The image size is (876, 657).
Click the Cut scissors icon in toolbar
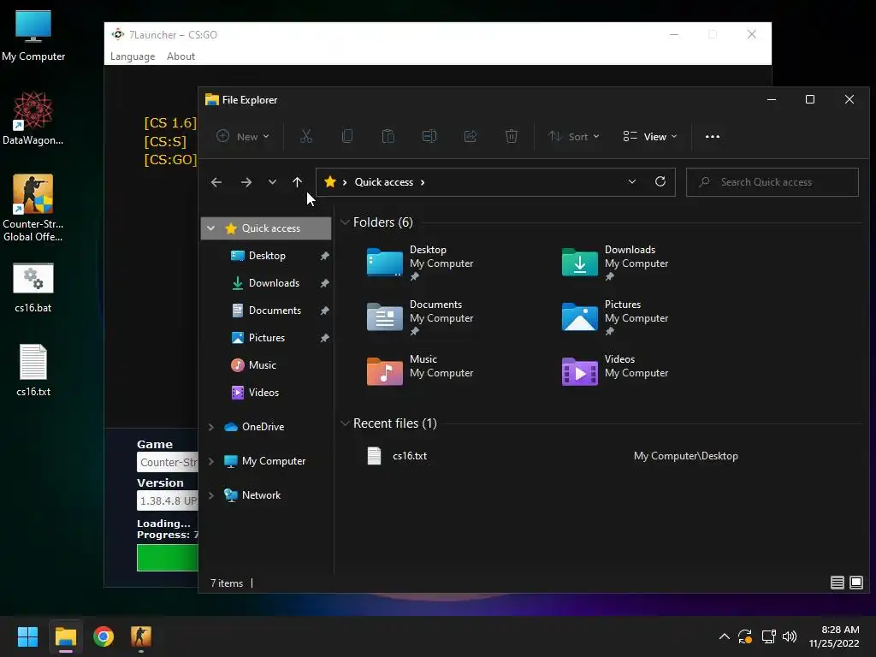point(306,136)
